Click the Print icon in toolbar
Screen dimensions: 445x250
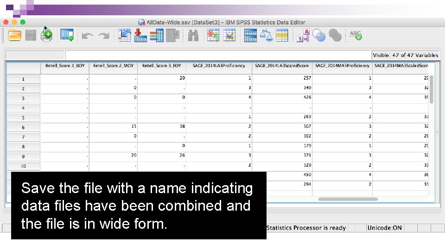click(47, 36)
